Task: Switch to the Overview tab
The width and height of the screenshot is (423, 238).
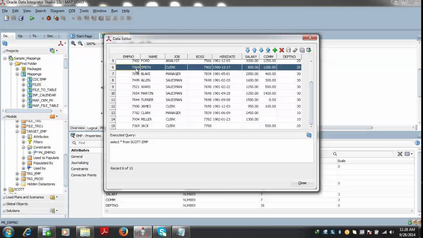Action: (77, 128)
